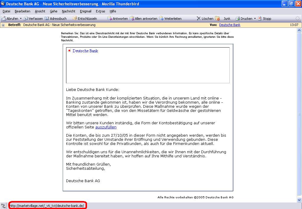Open the Bearbeiten menu
This screenshot has width=302, height=209.
click(22, 11)
